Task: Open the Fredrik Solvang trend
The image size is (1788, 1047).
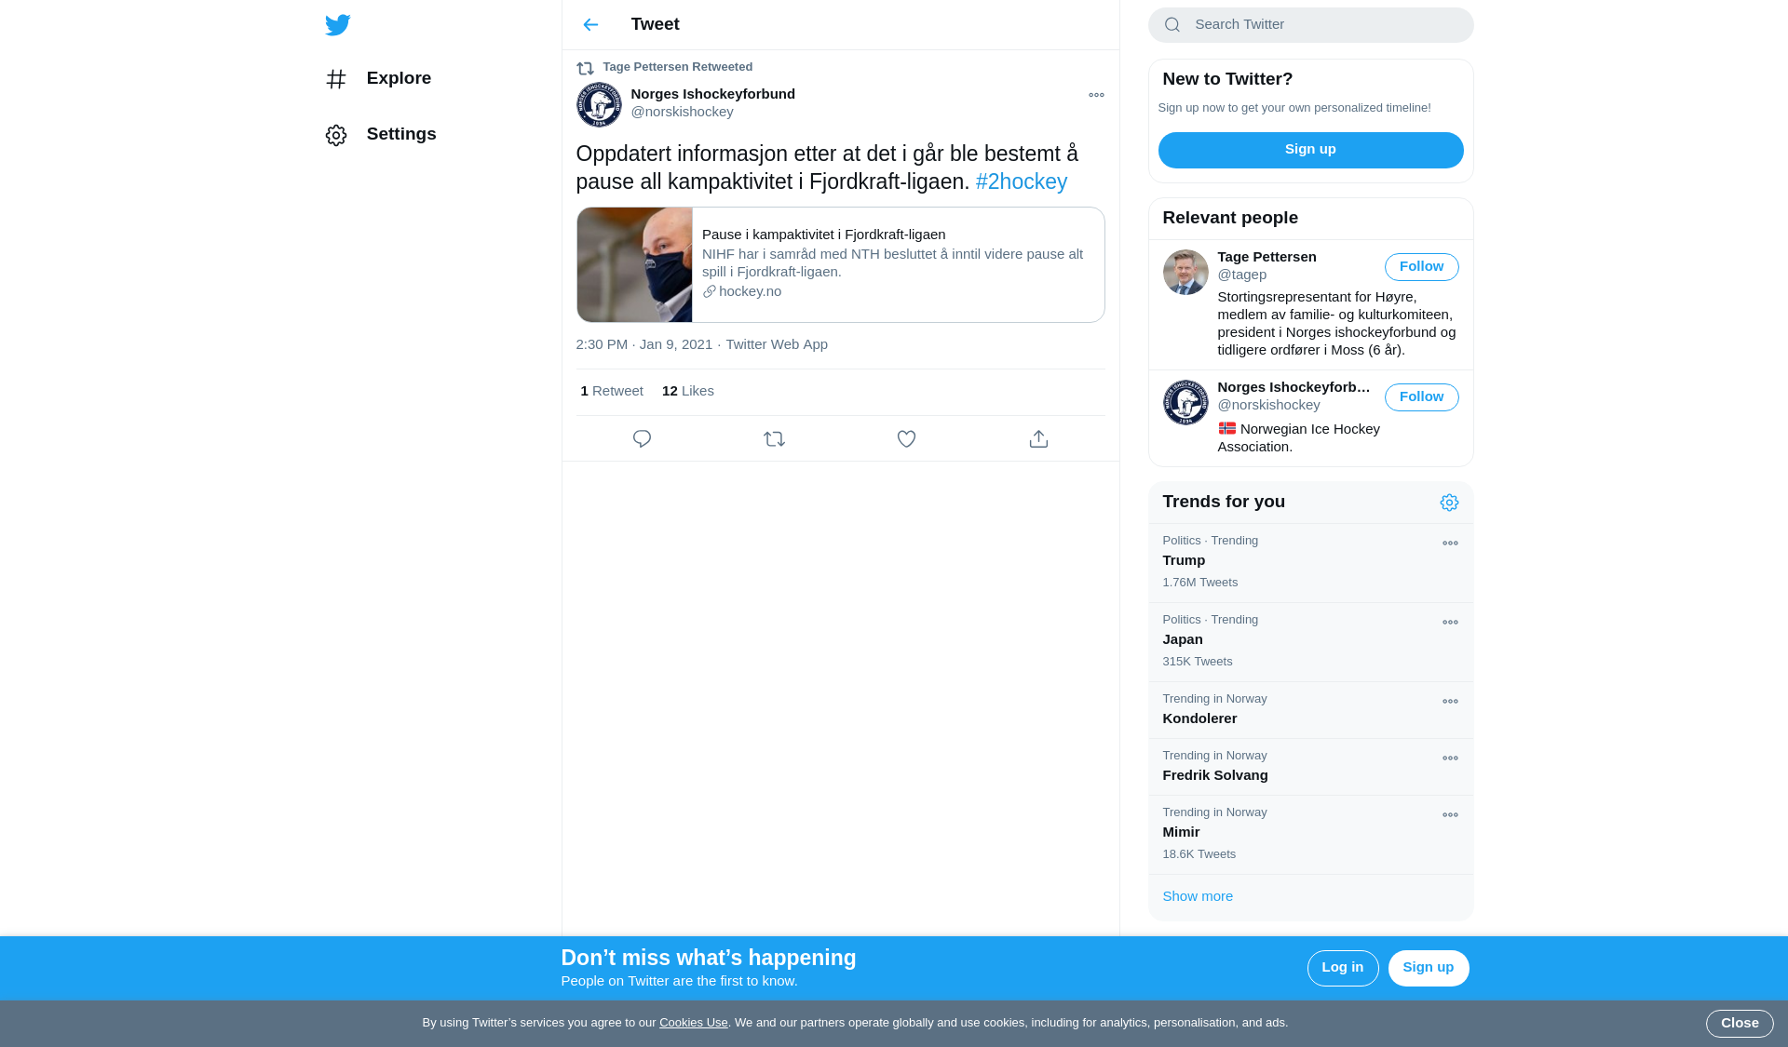Action: [x=1310, y=766]
